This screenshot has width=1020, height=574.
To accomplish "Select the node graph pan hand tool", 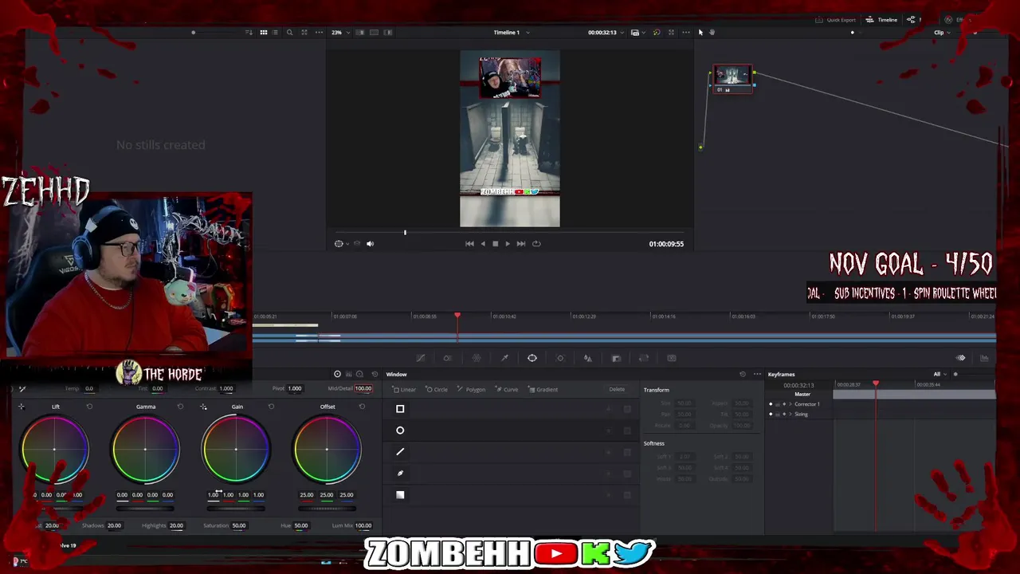I will [x=712, y=33].
